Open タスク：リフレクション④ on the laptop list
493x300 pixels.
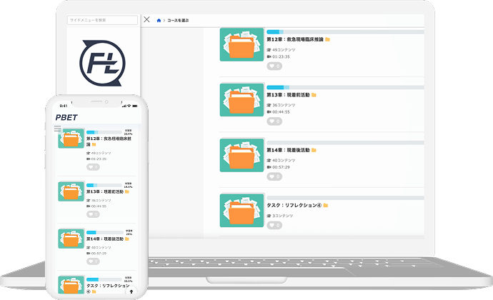tap(294, 205)
